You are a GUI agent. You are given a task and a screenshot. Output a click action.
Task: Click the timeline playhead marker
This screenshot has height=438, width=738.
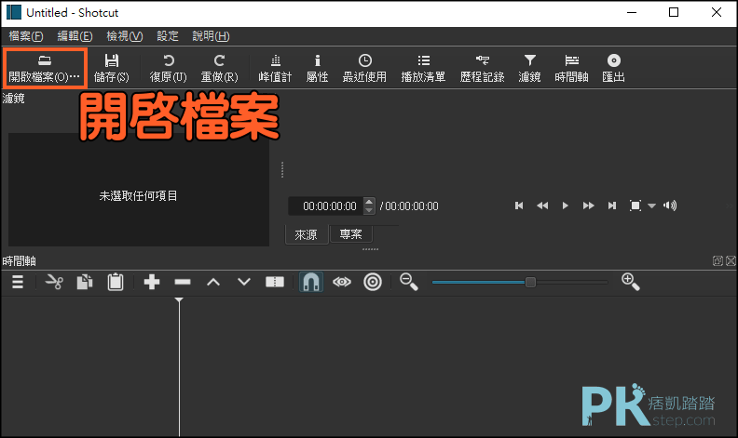click(x=179, y=299)
